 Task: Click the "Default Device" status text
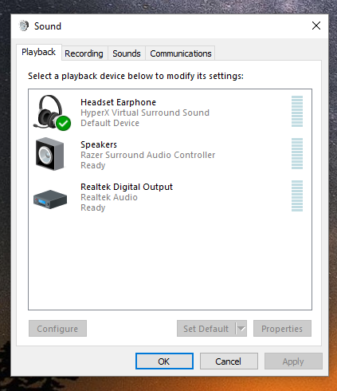110,123
